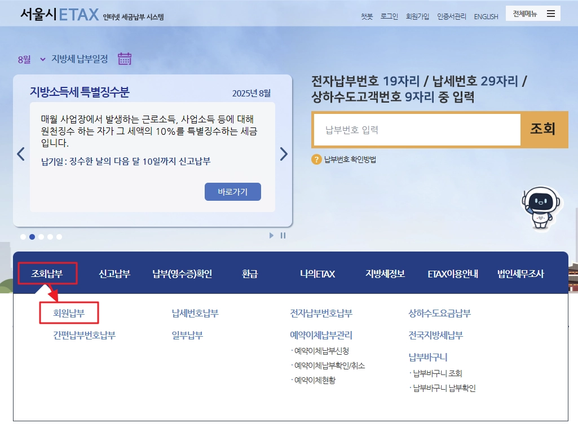Pause the banner slideshow

(283, 236)
